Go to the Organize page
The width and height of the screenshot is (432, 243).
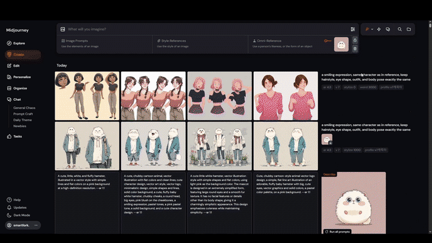pyautogui.click(x=17, y=88)
